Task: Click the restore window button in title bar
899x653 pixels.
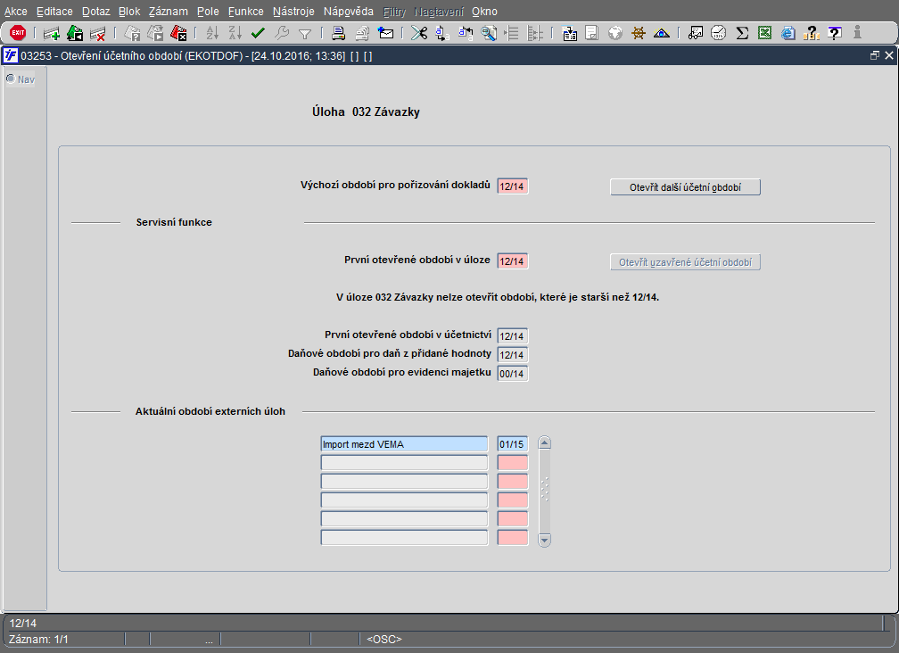Action: pos(874,55)
